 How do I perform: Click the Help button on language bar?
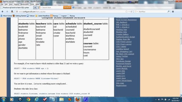(132, 2)
